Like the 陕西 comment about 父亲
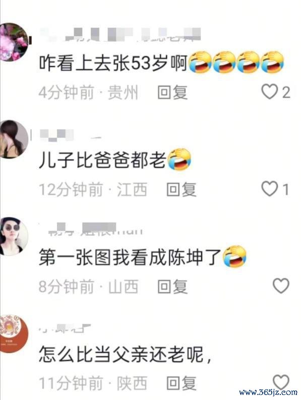 (x=281, y=382)
